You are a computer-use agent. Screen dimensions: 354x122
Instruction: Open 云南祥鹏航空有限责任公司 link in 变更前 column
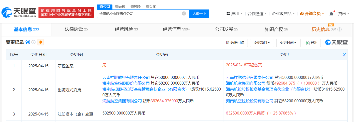tap(126, 78)
